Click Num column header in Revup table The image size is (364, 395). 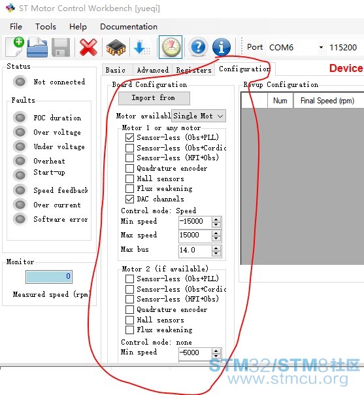[x=280, y=101]
